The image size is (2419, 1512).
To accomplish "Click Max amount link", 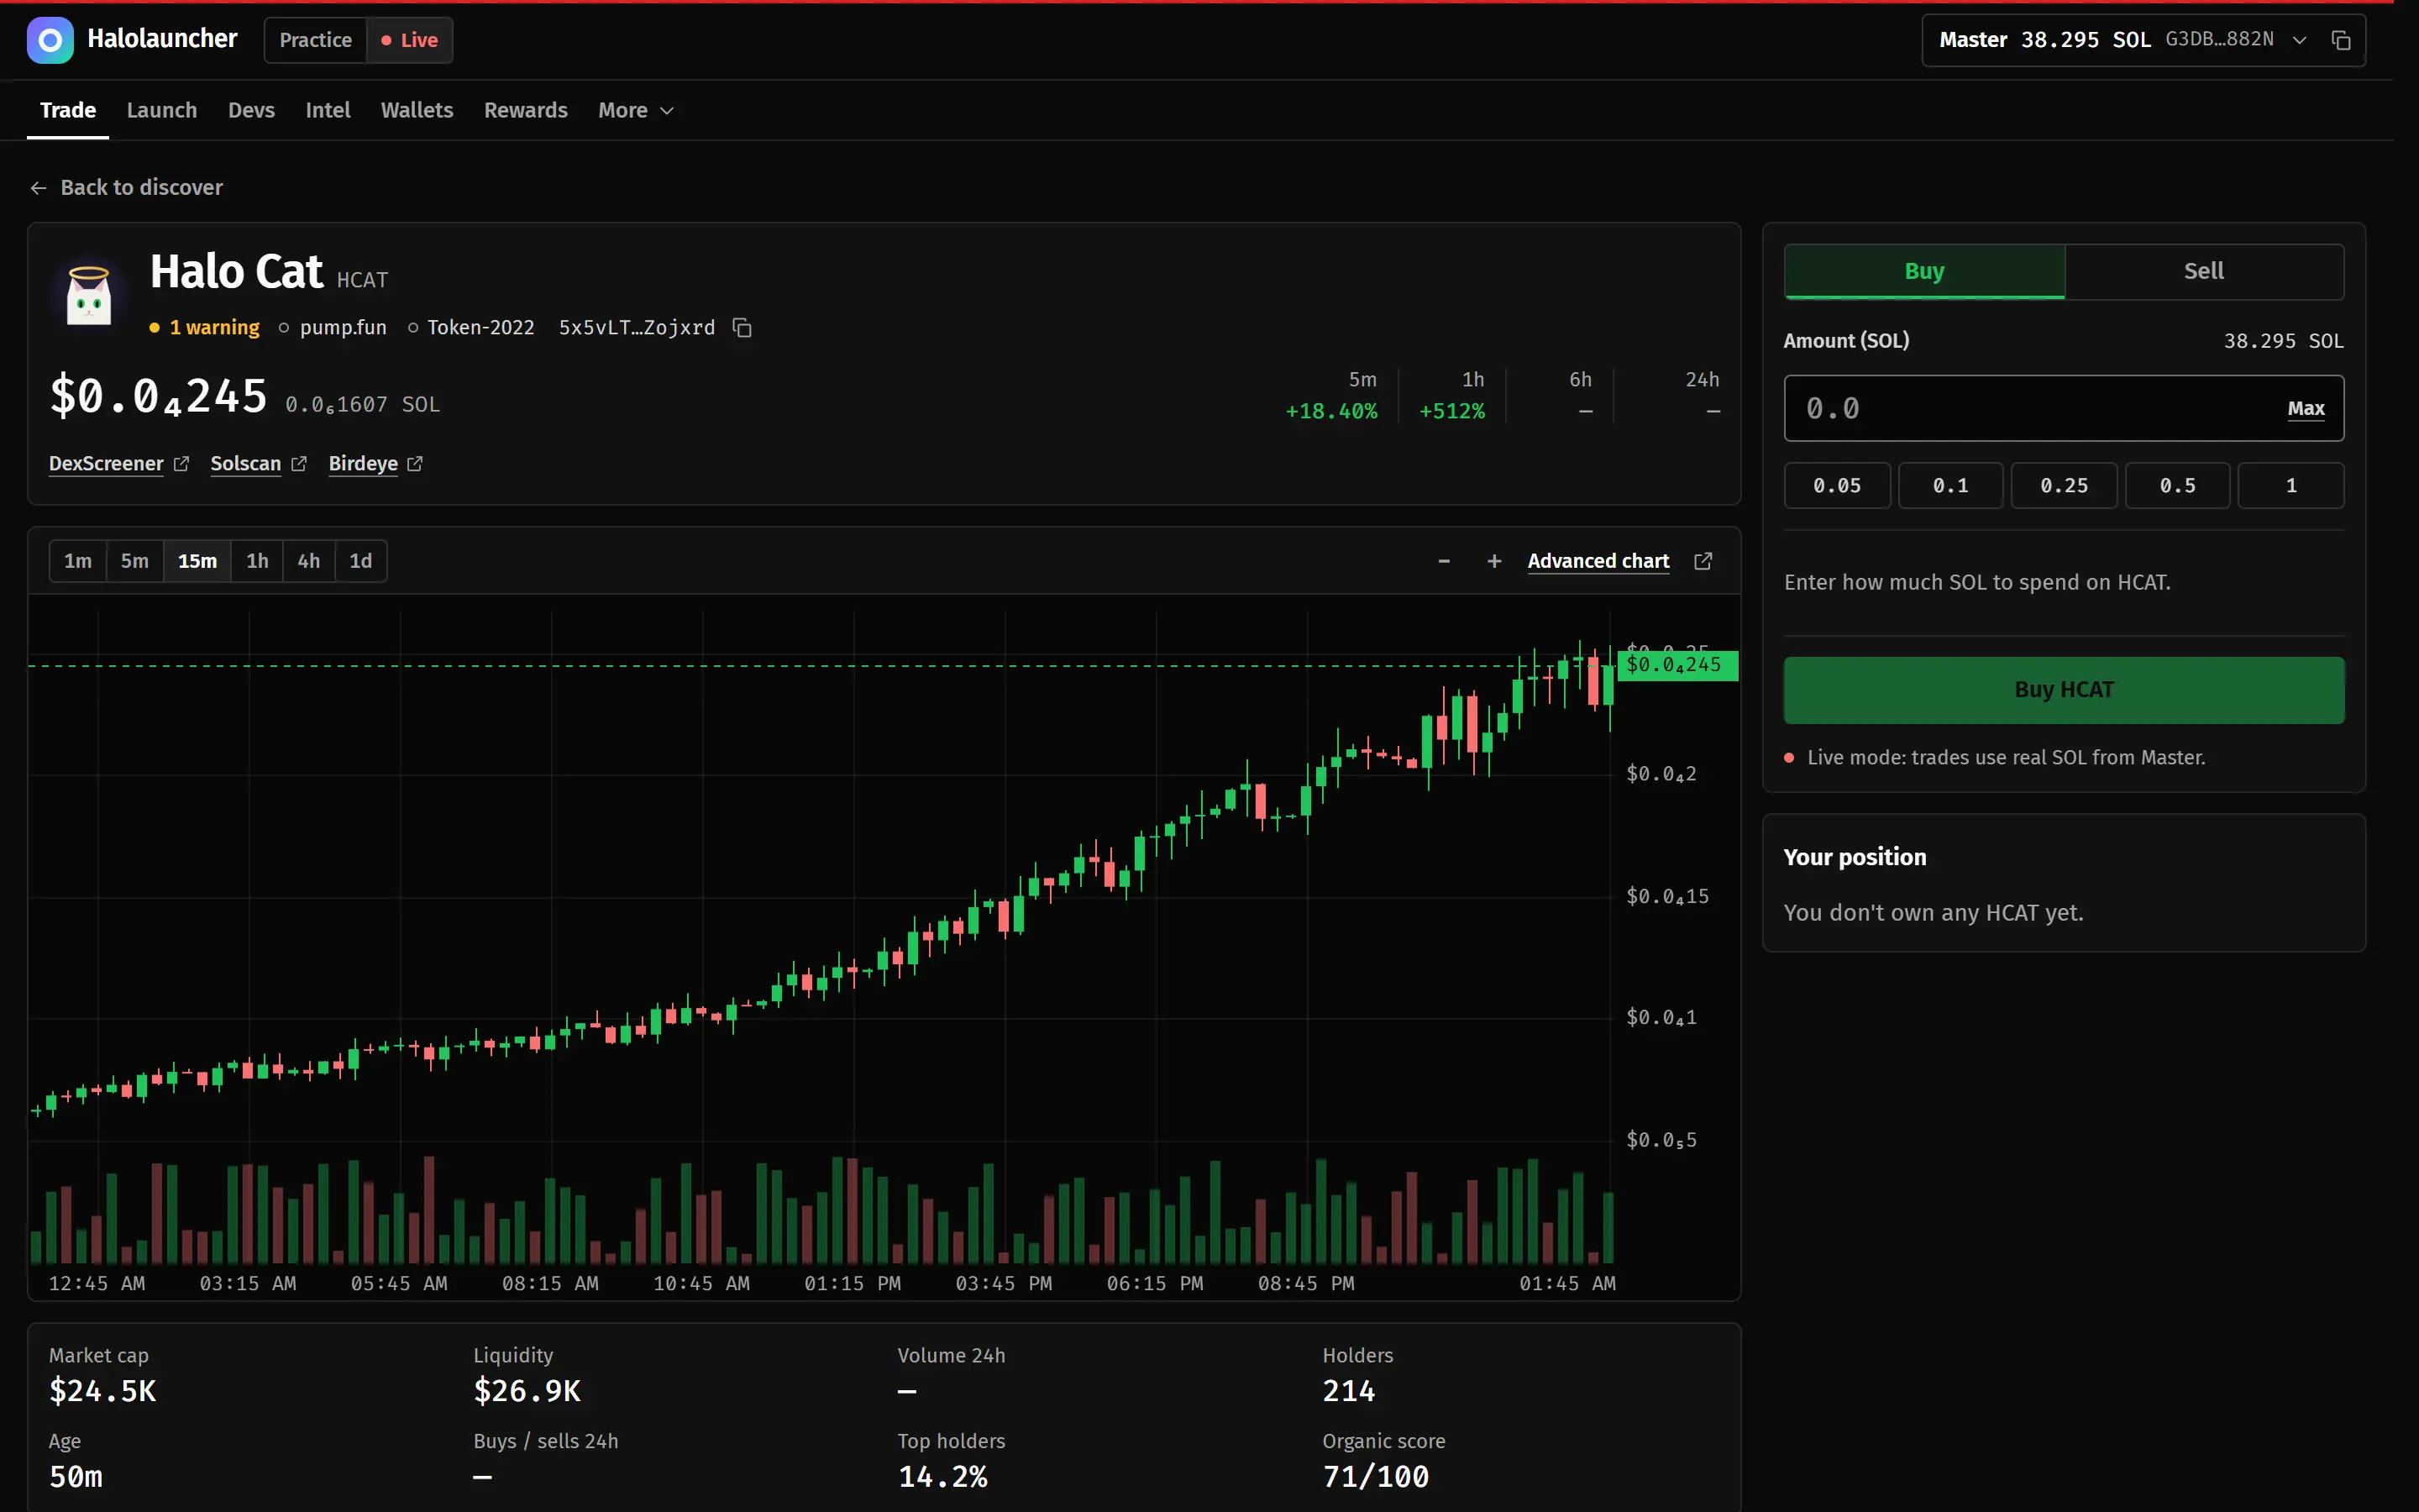I will [x=2306, y=408].
